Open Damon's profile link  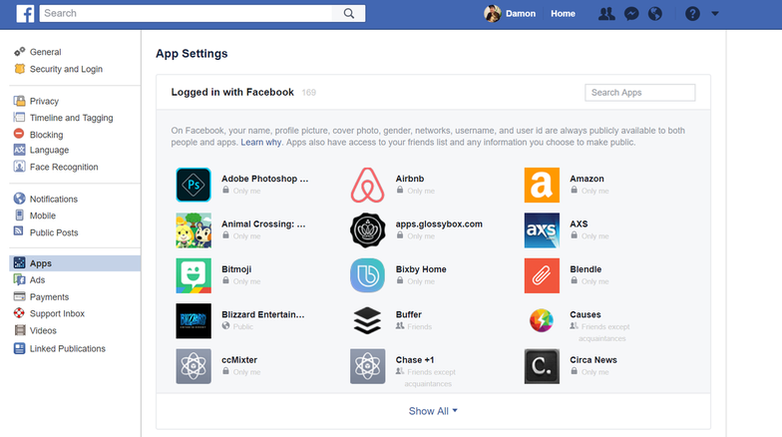(510, 14)
